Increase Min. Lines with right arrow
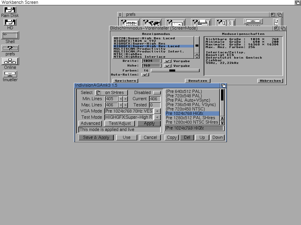 pyautogui.click(x=126, y=99)
